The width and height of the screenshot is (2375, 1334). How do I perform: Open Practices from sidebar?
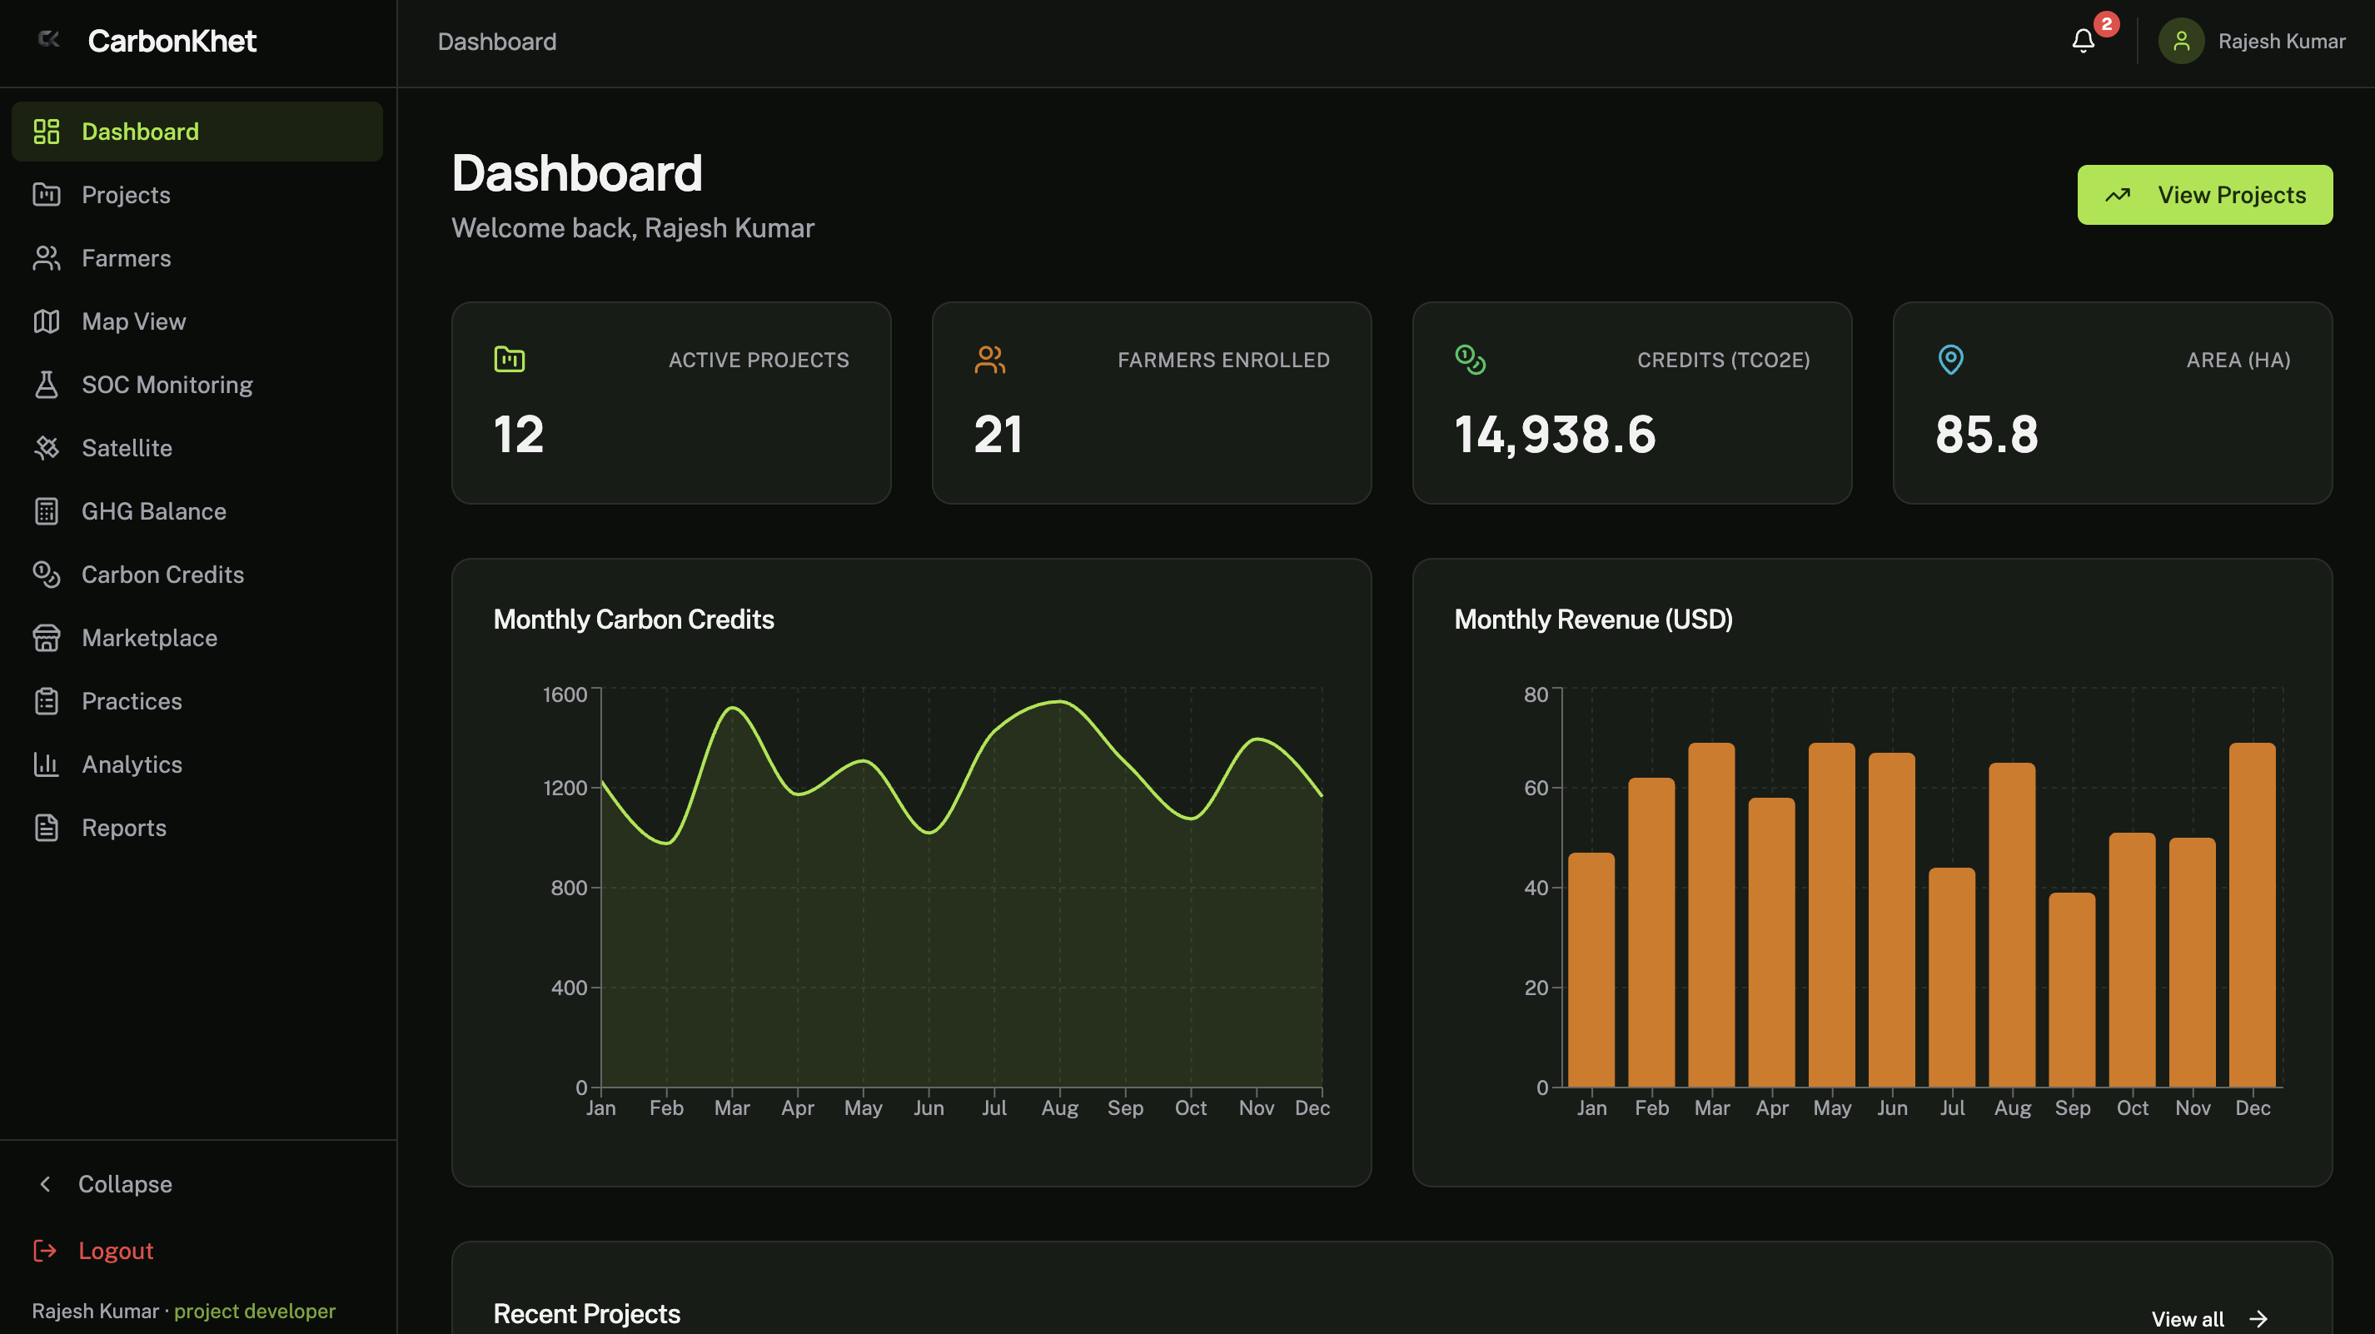[x=197, y=700]
